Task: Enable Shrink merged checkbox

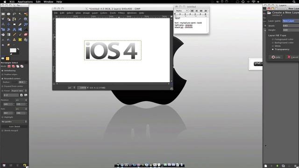Action: click(2, 131)
